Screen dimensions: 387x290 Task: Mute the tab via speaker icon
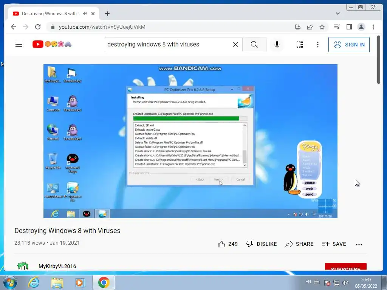(x=85, y=14)
